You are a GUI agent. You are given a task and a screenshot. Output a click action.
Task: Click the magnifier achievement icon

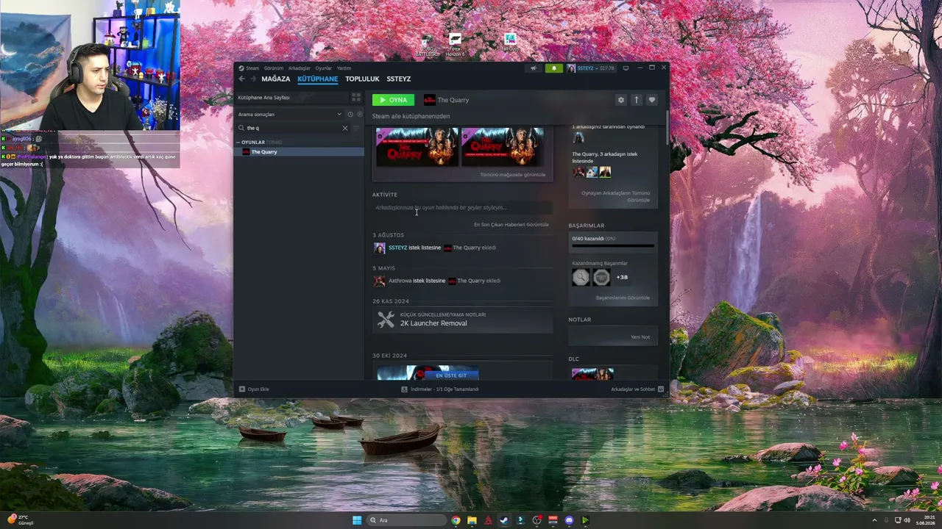[x=581, y=277]
